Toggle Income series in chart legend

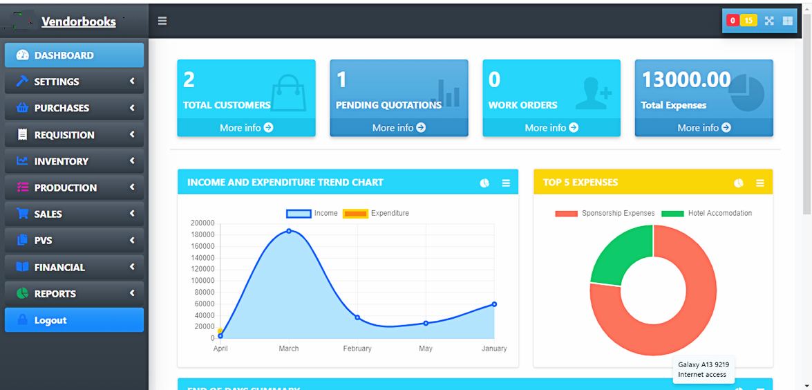tap(312, 214)
